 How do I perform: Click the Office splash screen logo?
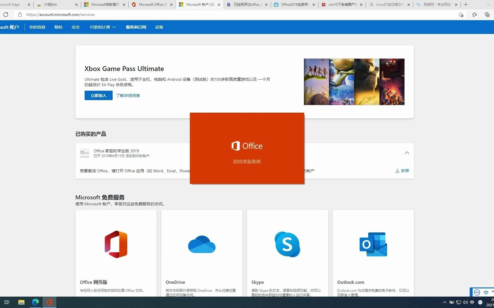(247, 146)
